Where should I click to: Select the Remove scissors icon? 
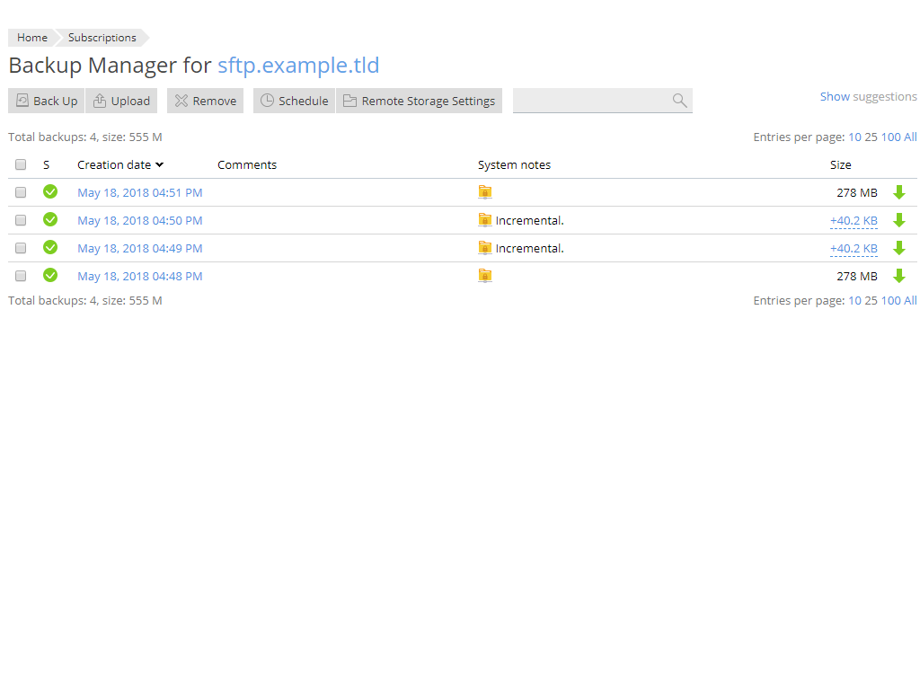pos(180,101)
